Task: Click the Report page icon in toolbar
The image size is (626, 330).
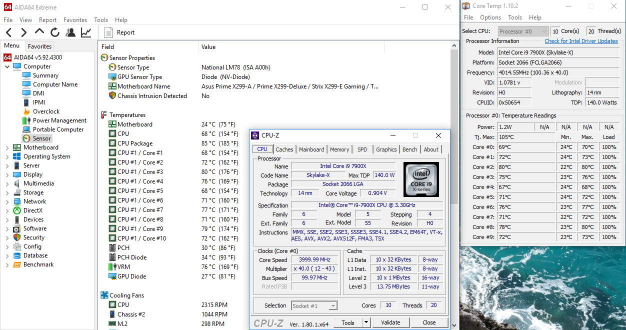Action: [x=109, y=32]
